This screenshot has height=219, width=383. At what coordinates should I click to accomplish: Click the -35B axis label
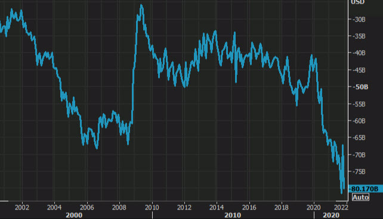pyautogui.click(x=359, y=36)
